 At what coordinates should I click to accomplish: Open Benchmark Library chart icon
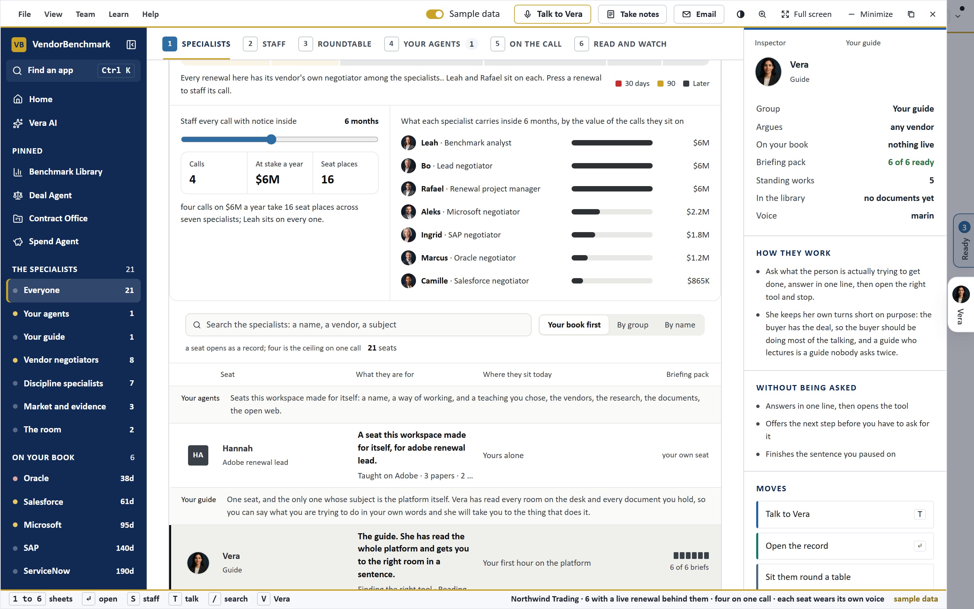click(x=18, y=172)
